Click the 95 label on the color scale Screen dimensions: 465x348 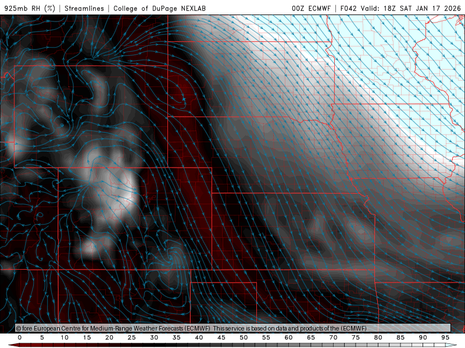(x=445, y=338)
